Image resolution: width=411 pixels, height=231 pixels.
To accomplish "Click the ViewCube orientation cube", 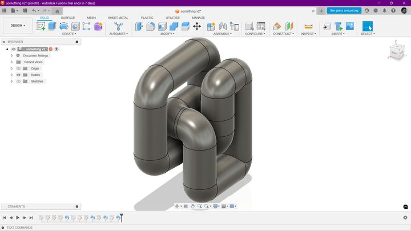I will click(397, 51).
